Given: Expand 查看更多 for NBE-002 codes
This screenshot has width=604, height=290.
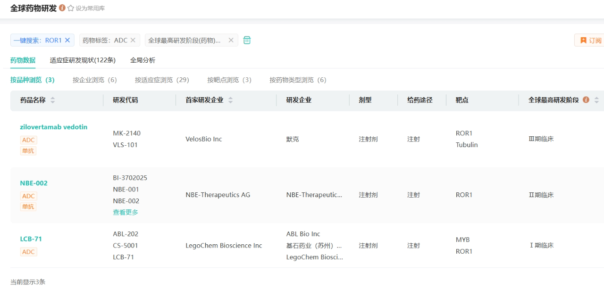Looking at the screenshot, I should [126, 213].
